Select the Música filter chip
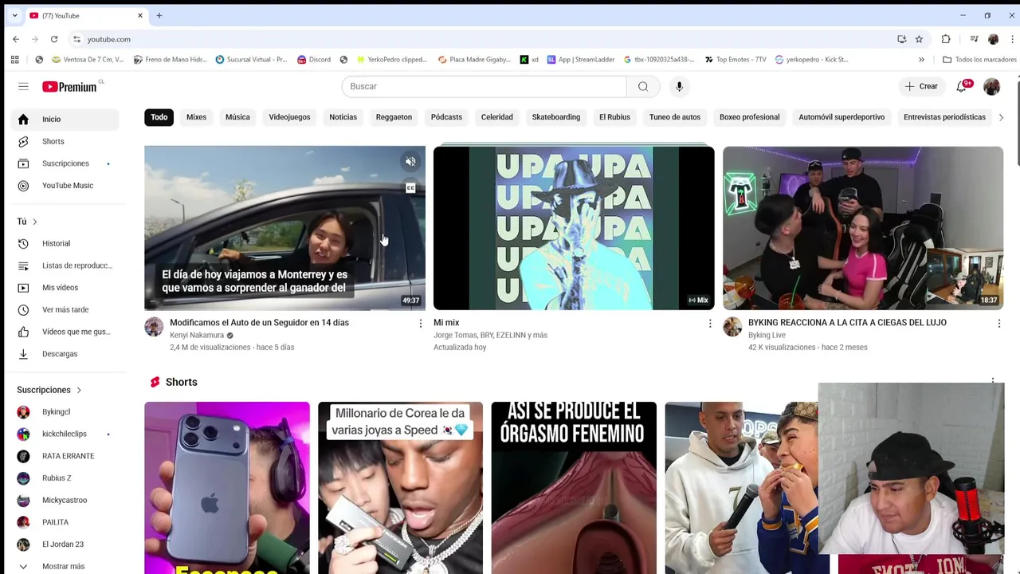This screenshot has height=574, width=1020. point(237,117)
